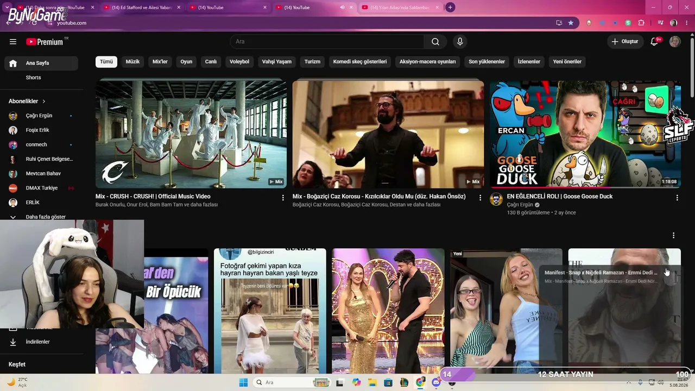Viewport: 695px width, 391px height.
Task: Open Windows Start menu
Action: (243, 382)
